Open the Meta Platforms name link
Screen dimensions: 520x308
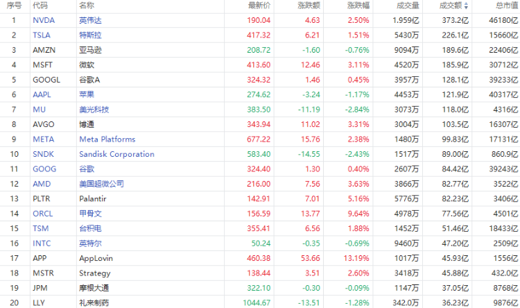pyautogui.click(x=107, y=139)
